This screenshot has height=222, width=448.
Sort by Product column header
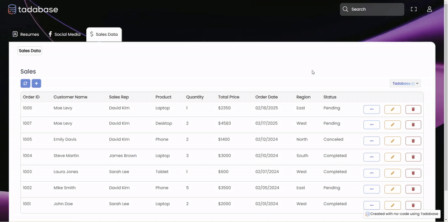click(164, 97)
